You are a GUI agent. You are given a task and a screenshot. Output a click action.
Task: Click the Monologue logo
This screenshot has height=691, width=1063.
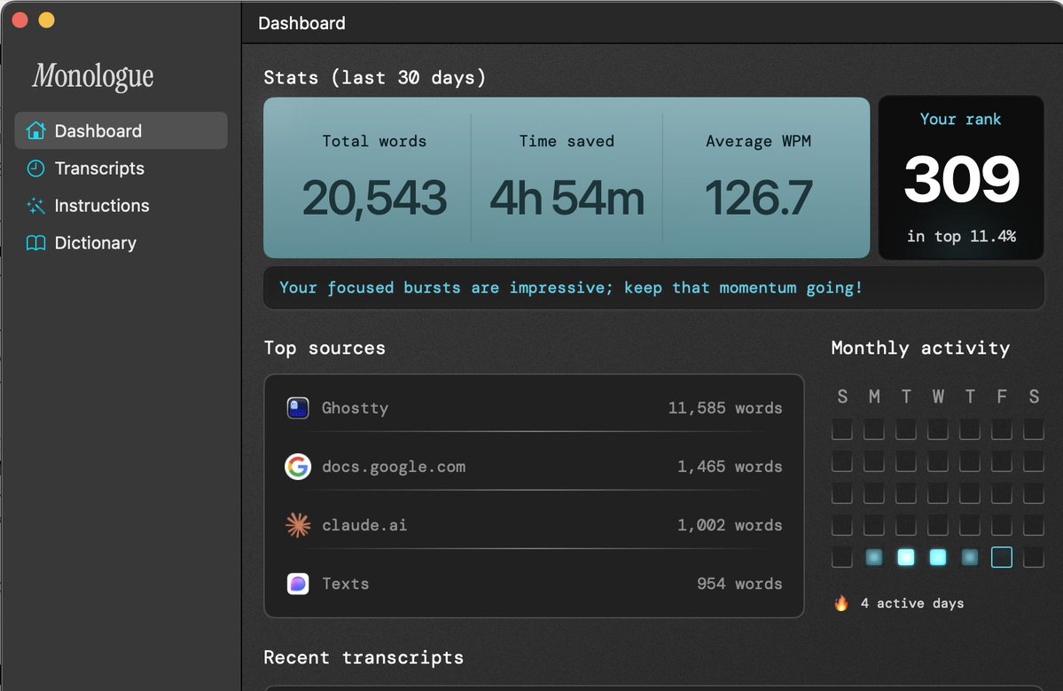(93, 76)
